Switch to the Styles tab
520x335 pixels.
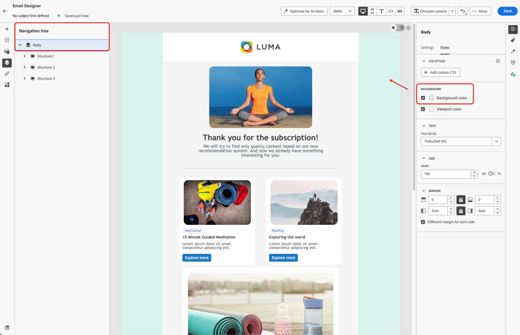point(444,48)
